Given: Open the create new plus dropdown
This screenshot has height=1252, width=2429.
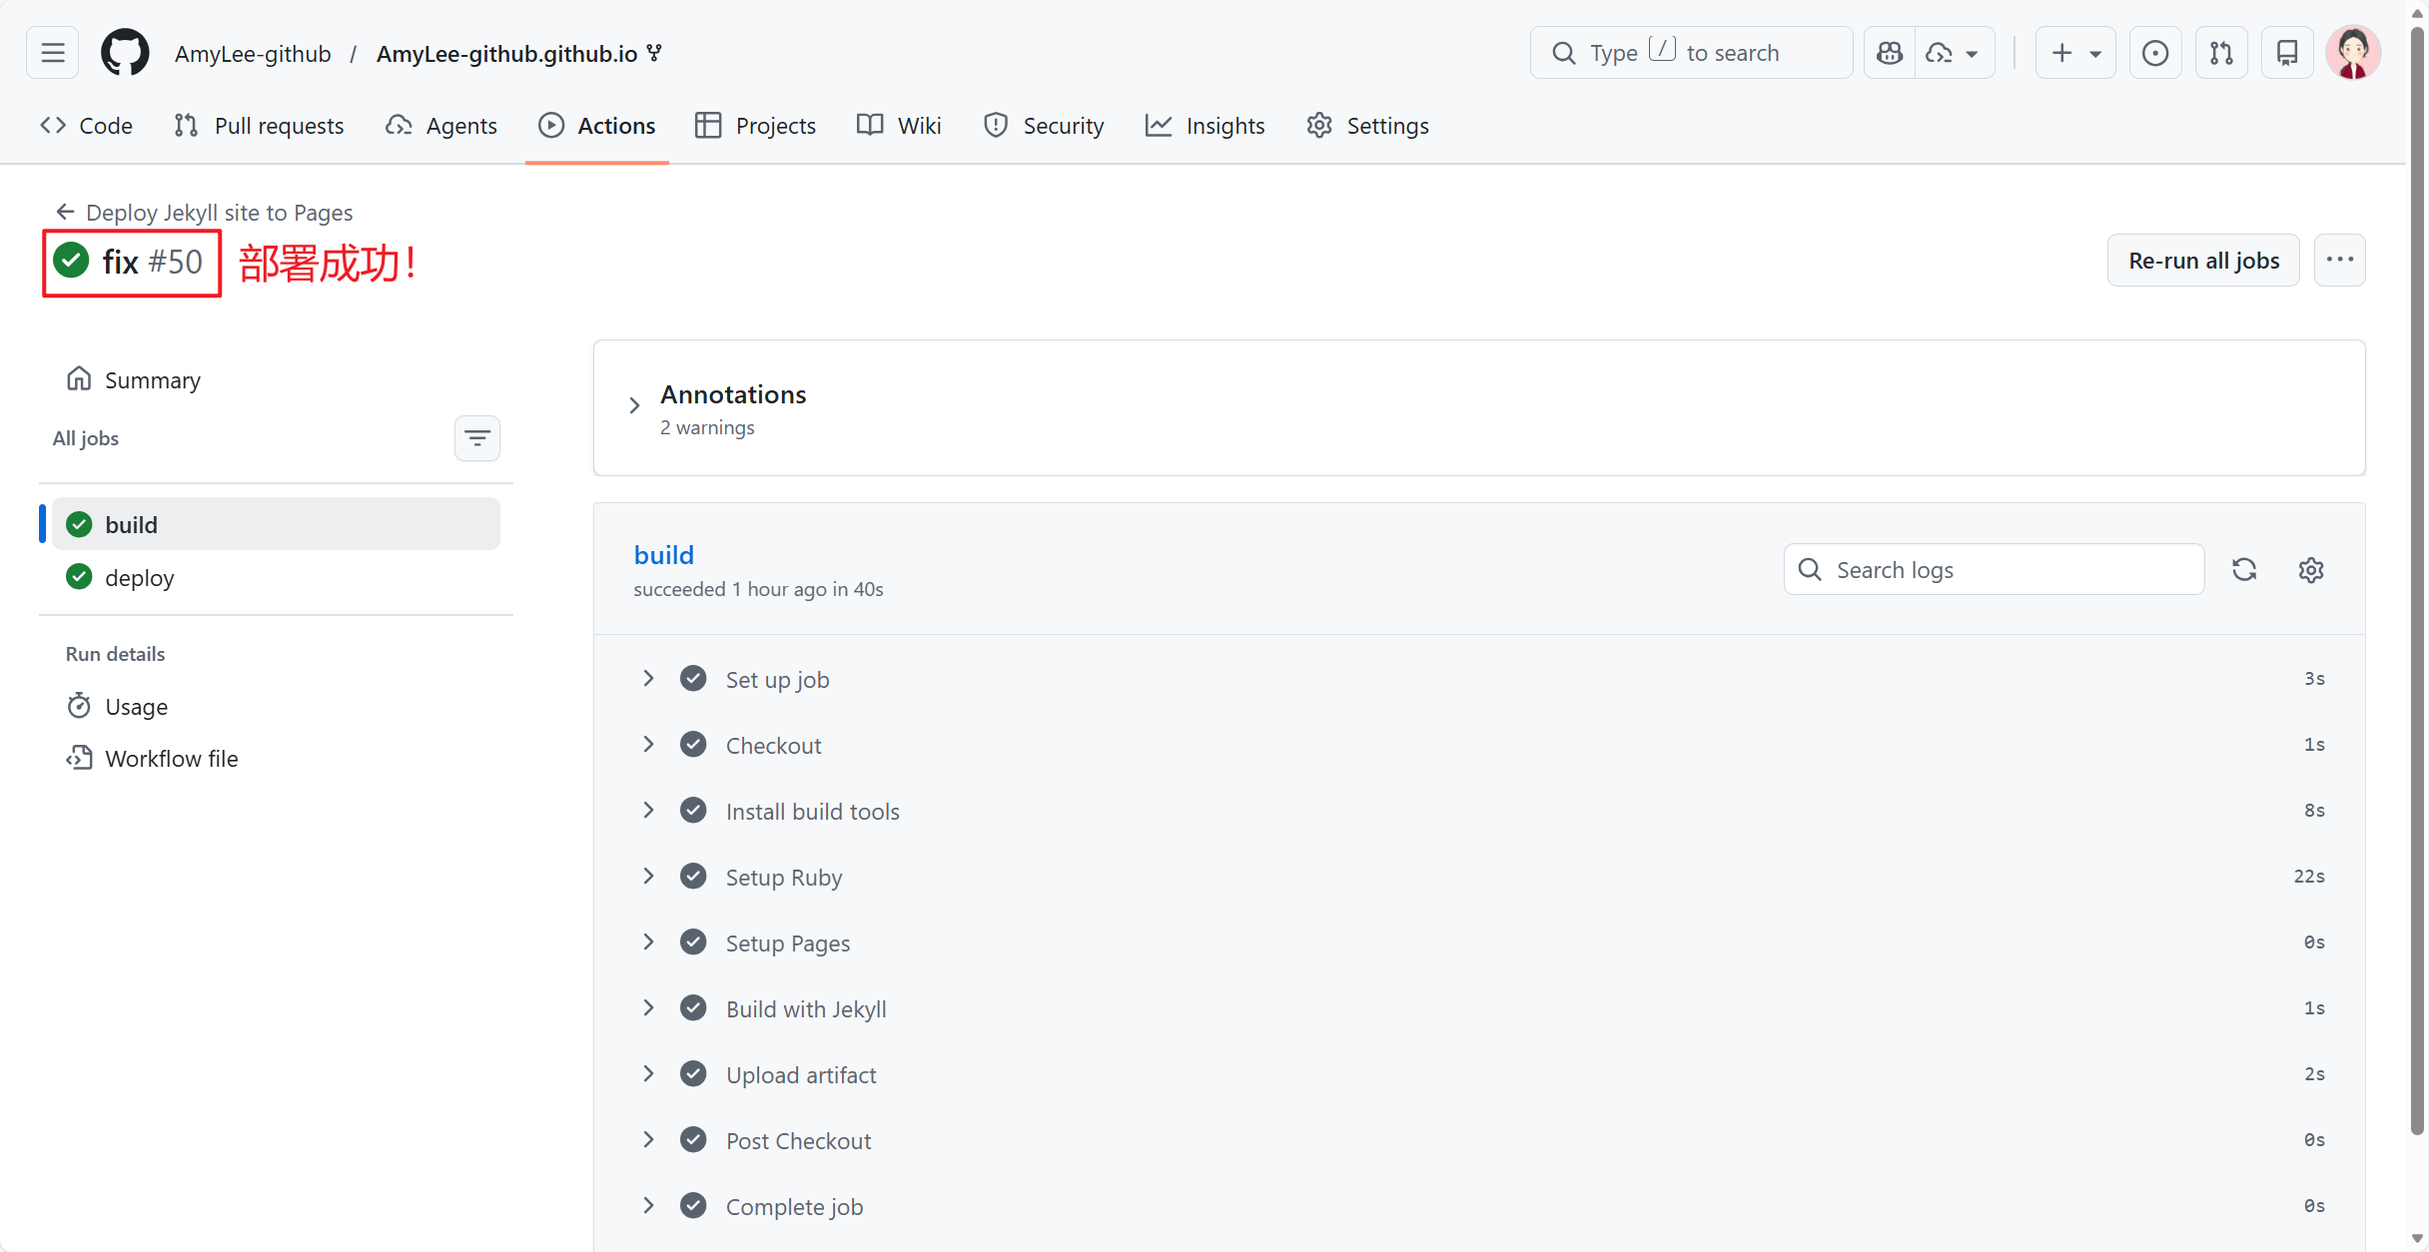Looking at the screenshot, I should (2075, 53).
